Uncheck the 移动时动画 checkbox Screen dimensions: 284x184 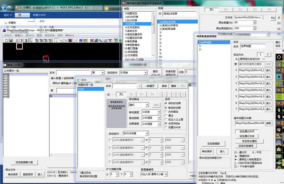point(166,108)
